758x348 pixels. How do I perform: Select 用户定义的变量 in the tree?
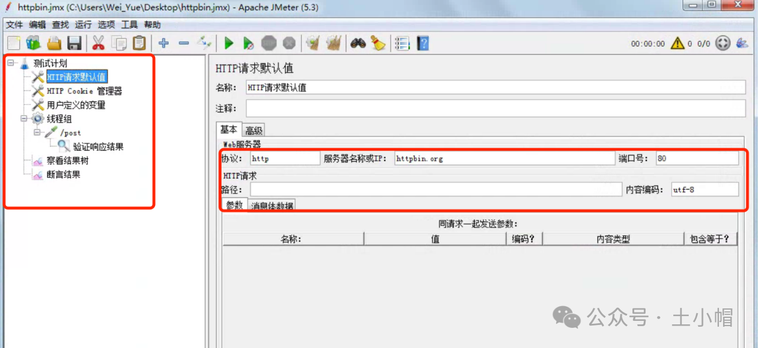pyautogui.click(x=76, y=105)
